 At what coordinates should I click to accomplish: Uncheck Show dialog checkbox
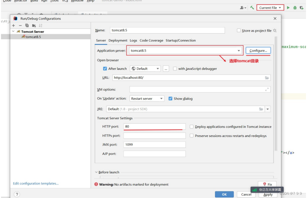point(170,99)
